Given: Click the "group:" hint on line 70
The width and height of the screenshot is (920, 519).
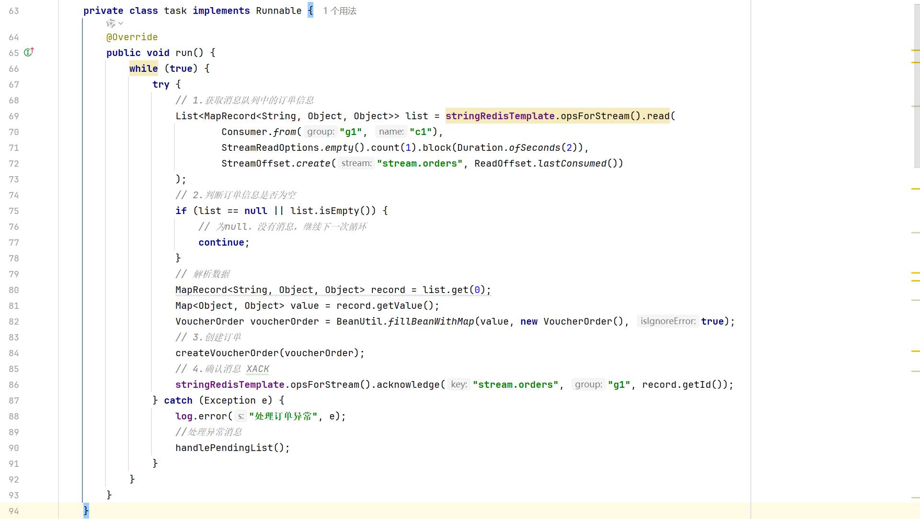Looking at the screenshot, I should [321, 132].
